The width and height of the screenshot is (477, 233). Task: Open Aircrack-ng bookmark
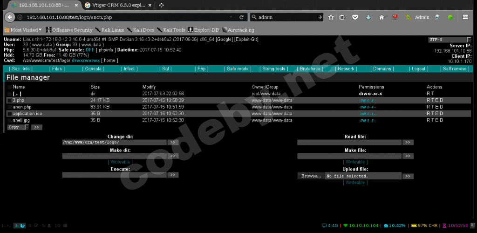point(238,30)
